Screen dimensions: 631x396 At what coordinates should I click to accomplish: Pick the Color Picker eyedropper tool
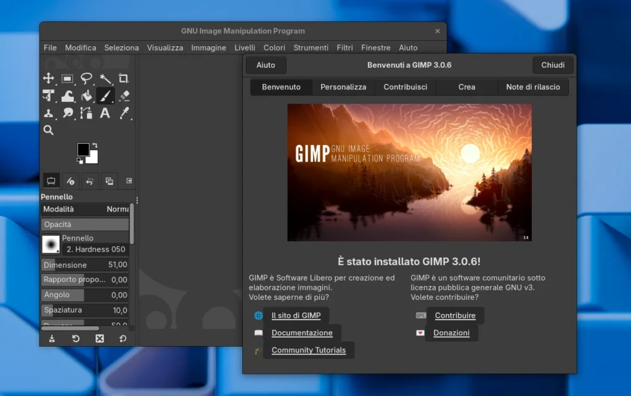124,113
